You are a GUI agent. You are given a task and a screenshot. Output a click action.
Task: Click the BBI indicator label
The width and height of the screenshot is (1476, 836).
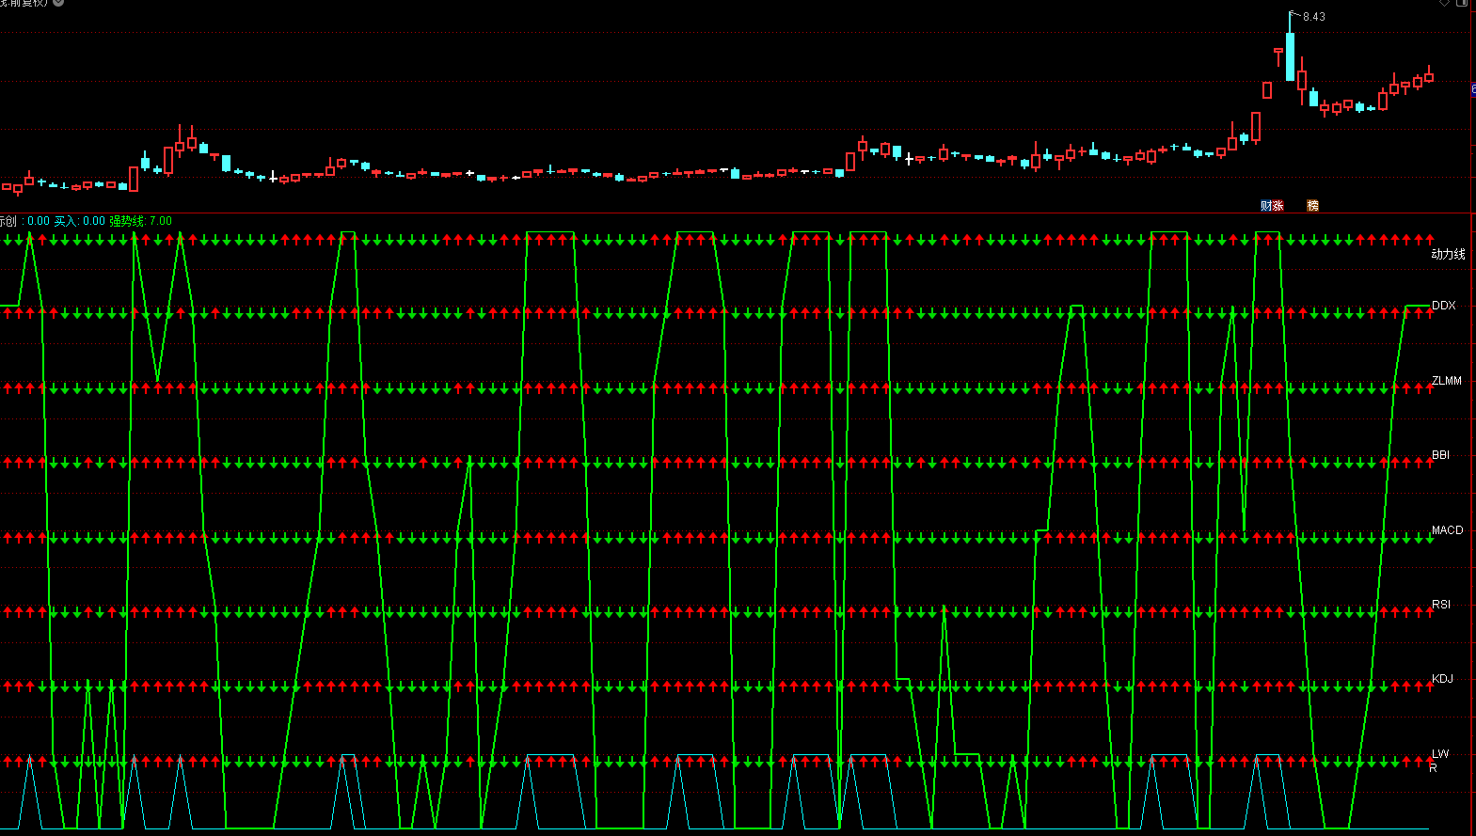coord(1440,455)
